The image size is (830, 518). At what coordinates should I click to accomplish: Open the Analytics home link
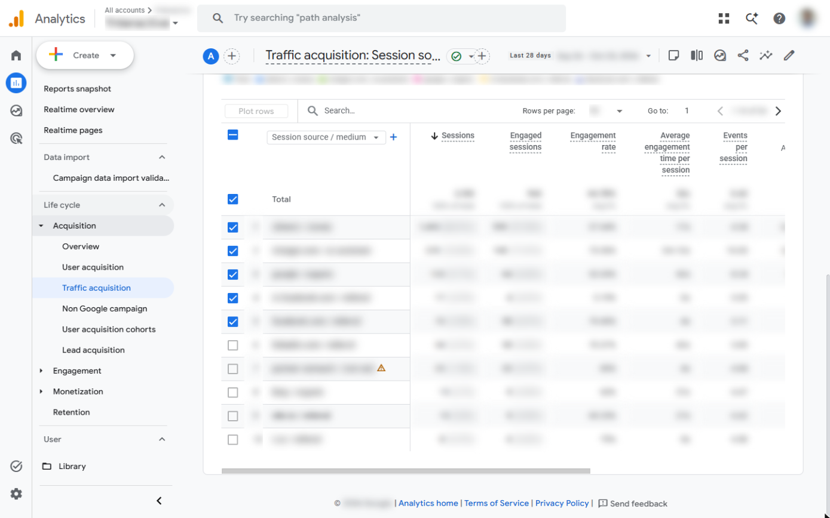click(428, 504)
